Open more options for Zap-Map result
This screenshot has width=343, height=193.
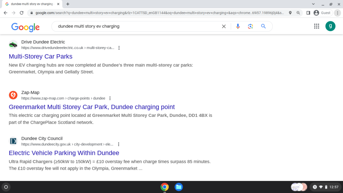click(x=110, y=98)
